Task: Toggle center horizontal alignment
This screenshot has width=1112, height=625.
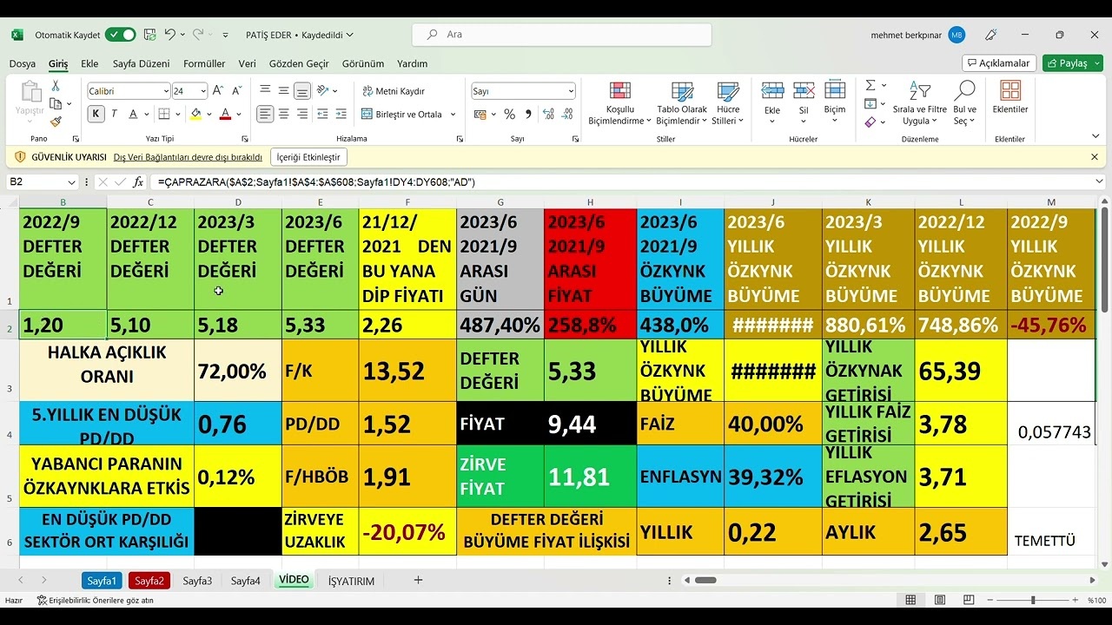Action: click(x=284, y=114)
